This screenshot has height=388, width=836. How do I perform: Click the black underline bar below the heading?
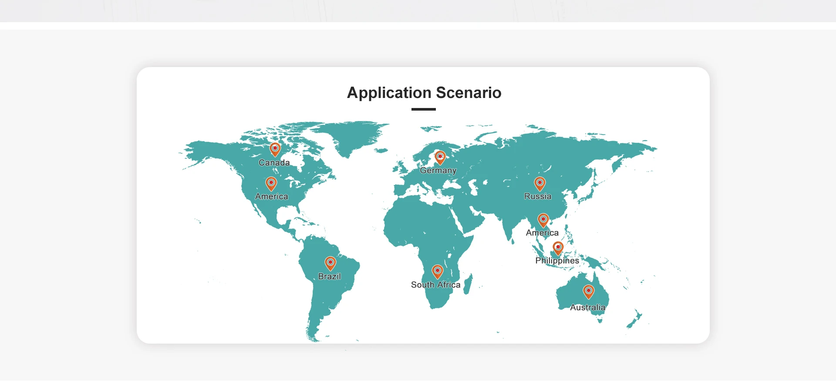pos(423,109)
